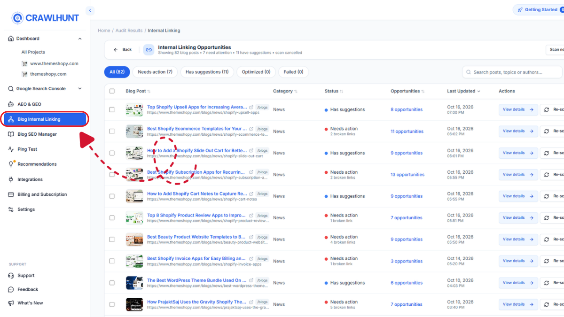The width and height of the screenshot is (564, 317).
Task: Collapse the Dashboard section chevron
Action: pyautogui.click(x=80, y=39)
